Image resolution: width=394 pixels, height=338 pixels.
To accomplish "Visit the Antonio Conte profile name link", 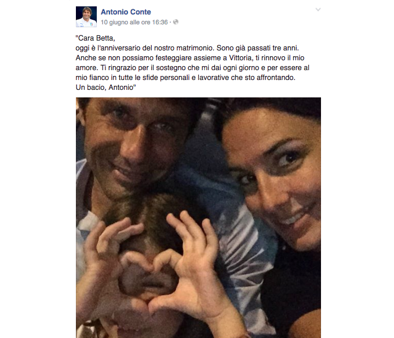I will [126, 12].
